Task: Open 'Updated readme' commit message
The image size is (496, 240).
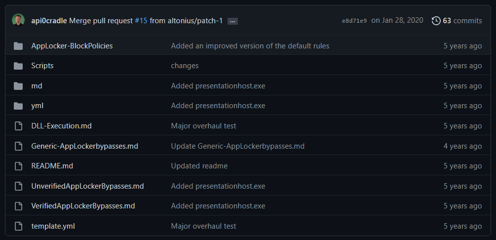Action: (199, 166)
